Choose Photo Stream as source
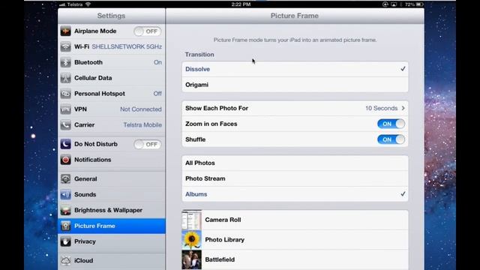 (x=295, y=178)
